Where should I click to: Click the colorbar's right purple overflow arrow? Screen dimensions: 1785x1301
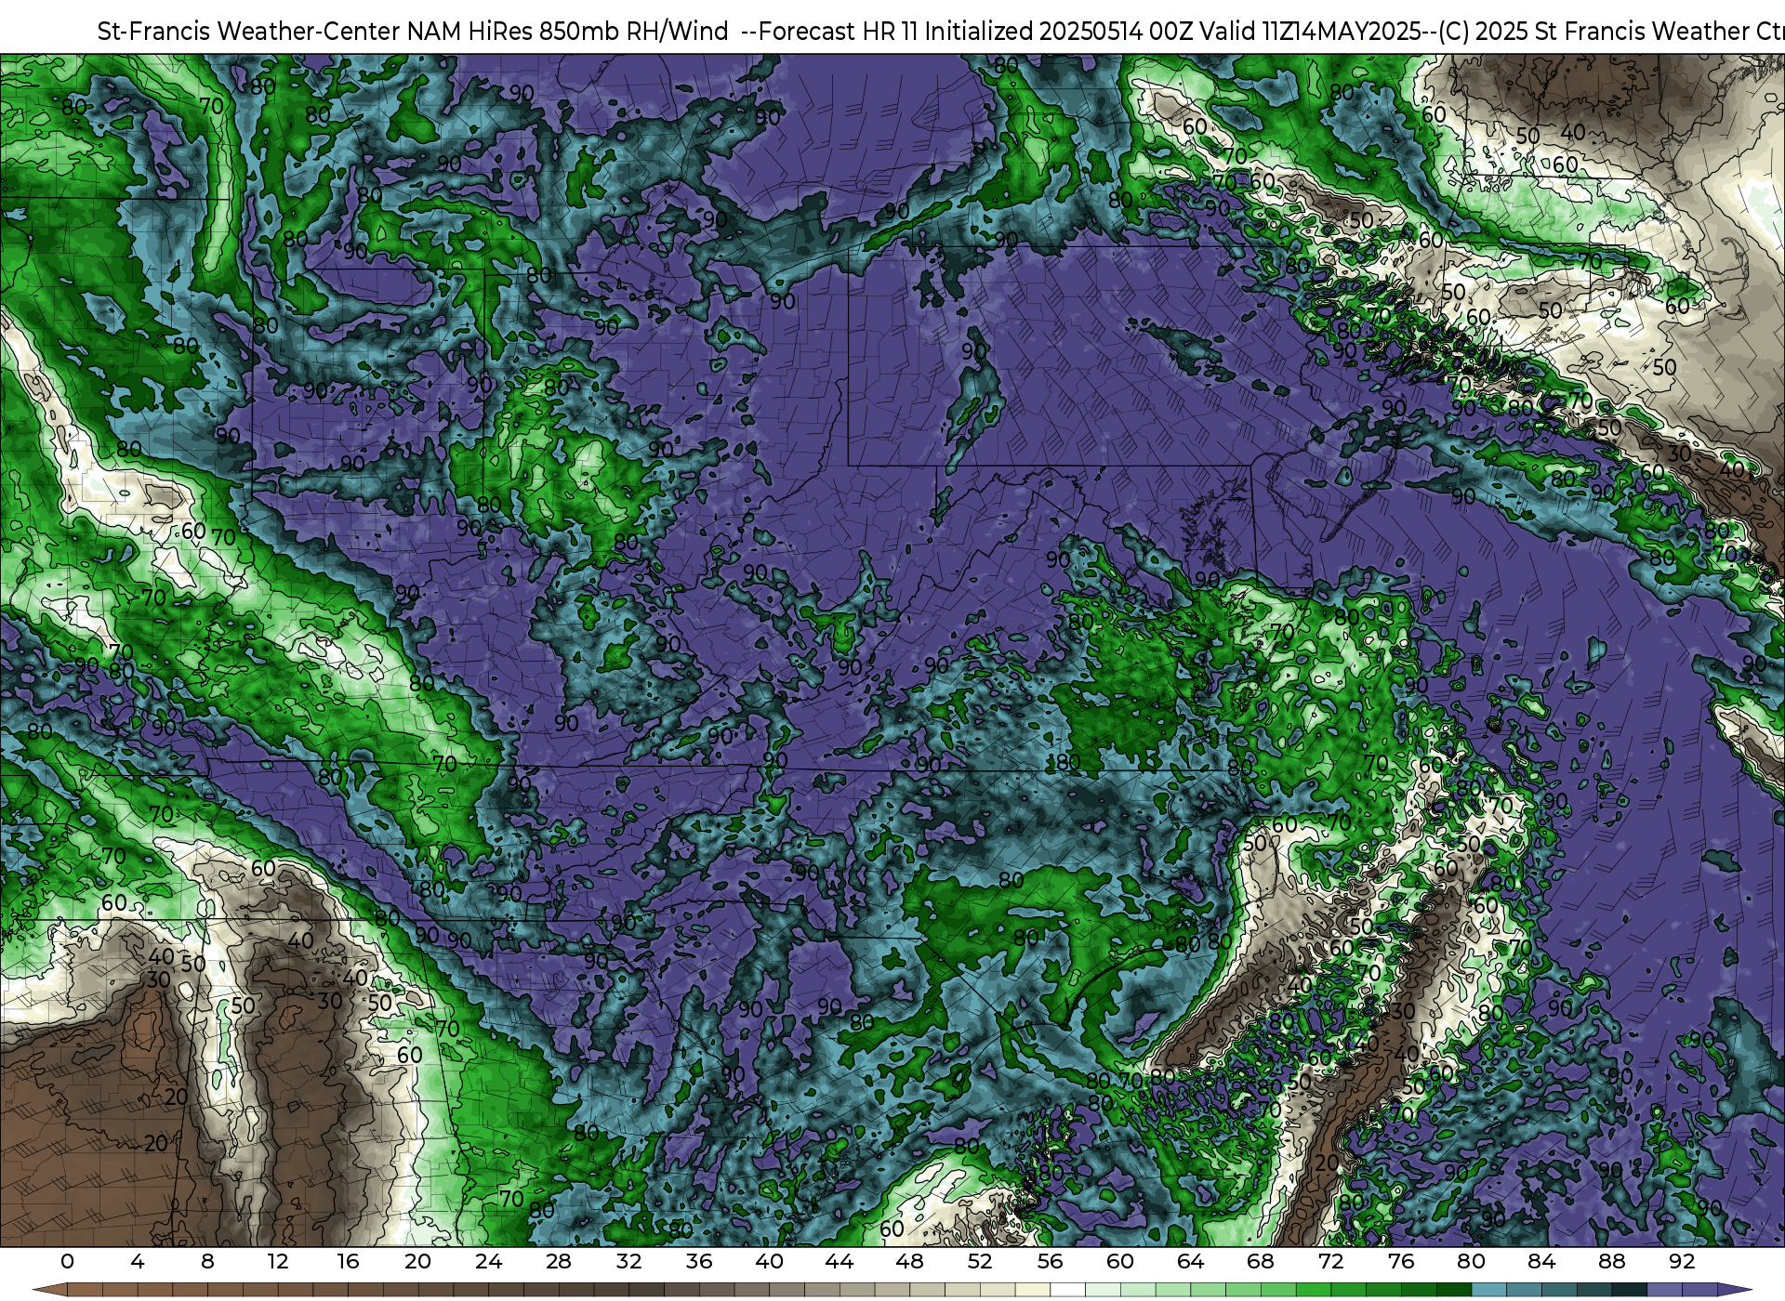point(1734,1290)
